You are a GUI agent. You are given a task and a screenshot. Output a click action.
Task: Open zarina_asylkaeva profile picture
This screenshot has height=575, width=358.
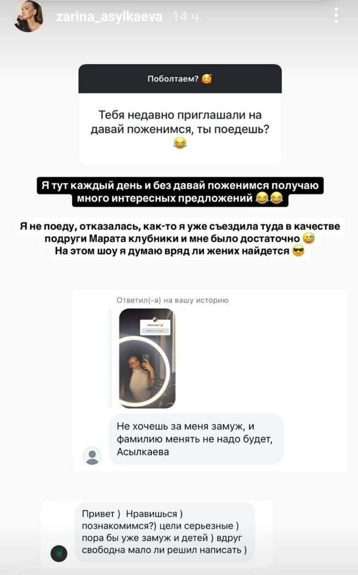29,17
